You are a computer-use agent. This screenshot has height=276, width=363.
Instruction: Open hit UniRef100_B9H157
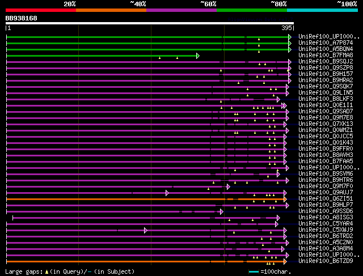(x=326, y=74)
